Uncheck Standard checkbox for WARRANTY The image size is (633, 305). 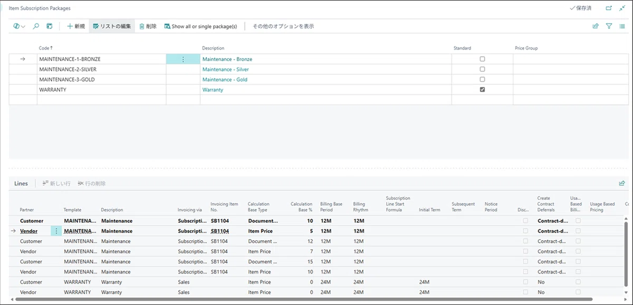coord(482,90)
